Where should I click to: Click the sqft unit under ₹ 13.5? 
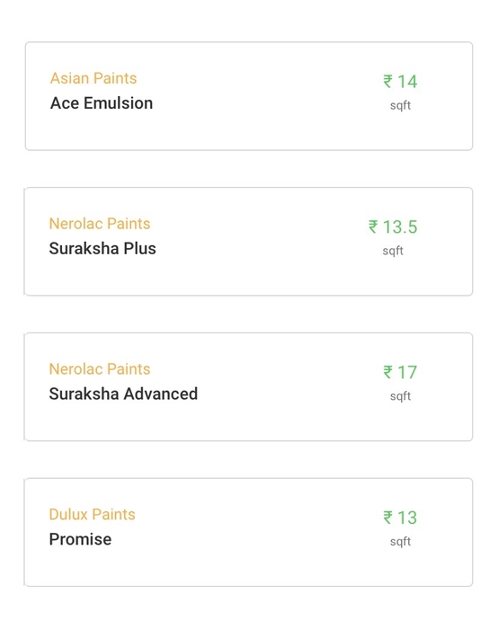point(393,251)
